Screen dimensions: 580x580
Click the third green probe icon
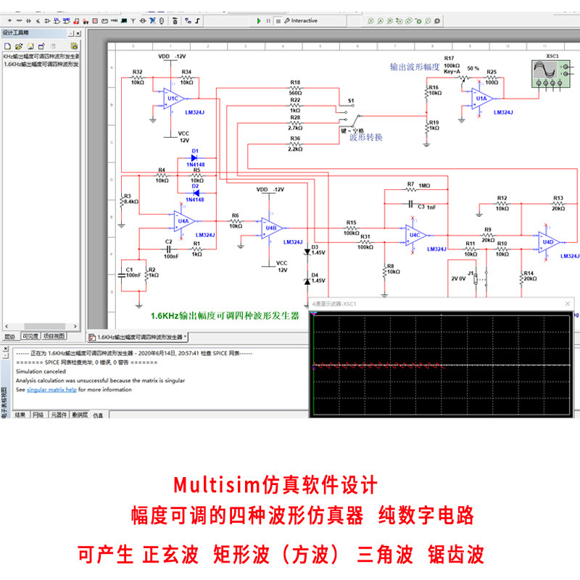(x=390, y=21)
